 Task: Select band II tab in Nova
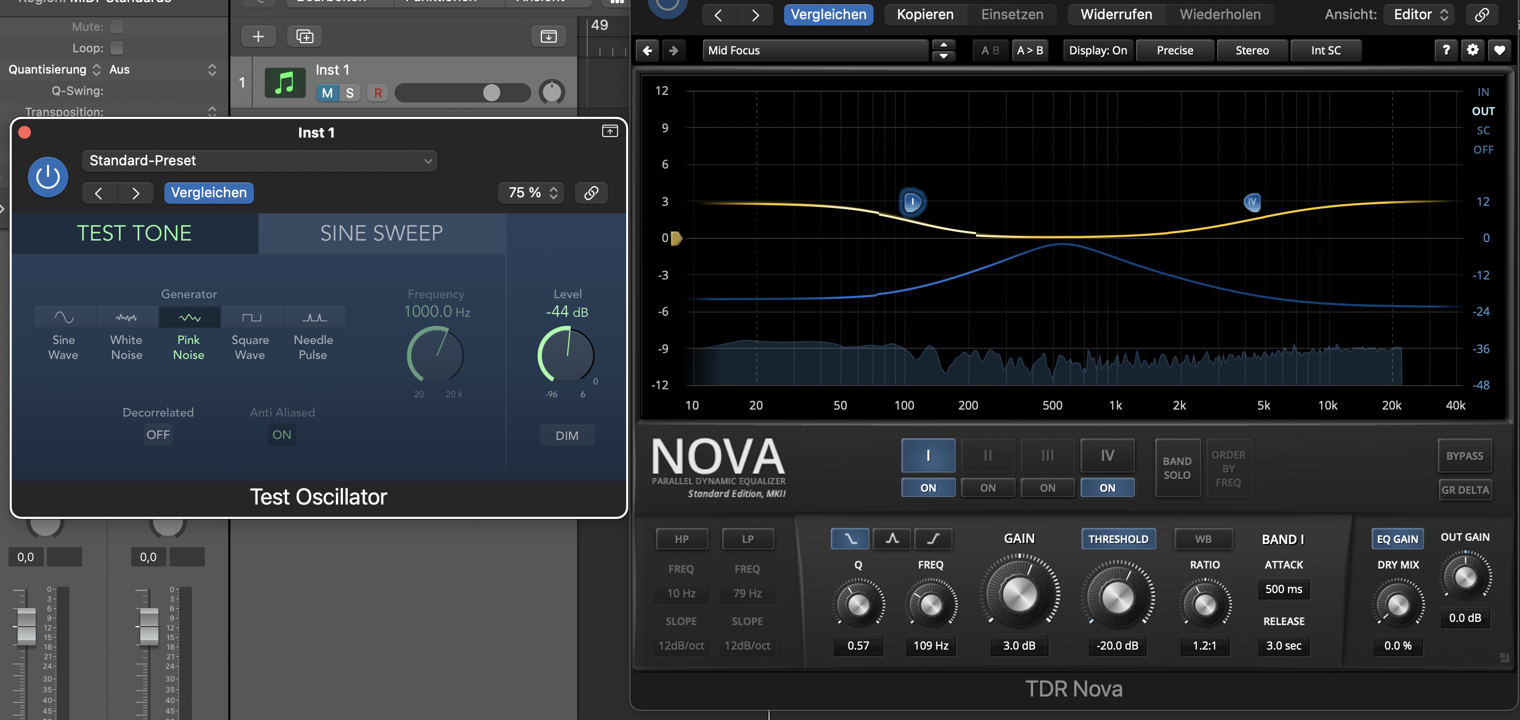[988, 455]
